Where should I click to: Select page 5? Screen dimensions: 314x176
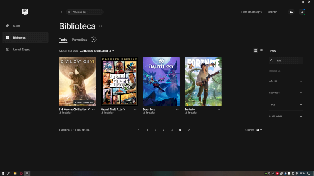[180, 130]
